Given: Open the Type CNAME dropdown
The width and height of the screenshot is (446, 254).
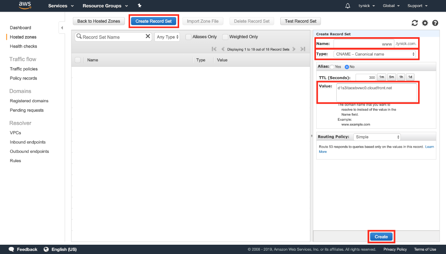Looking at the screenshot, I should [375, 54].
